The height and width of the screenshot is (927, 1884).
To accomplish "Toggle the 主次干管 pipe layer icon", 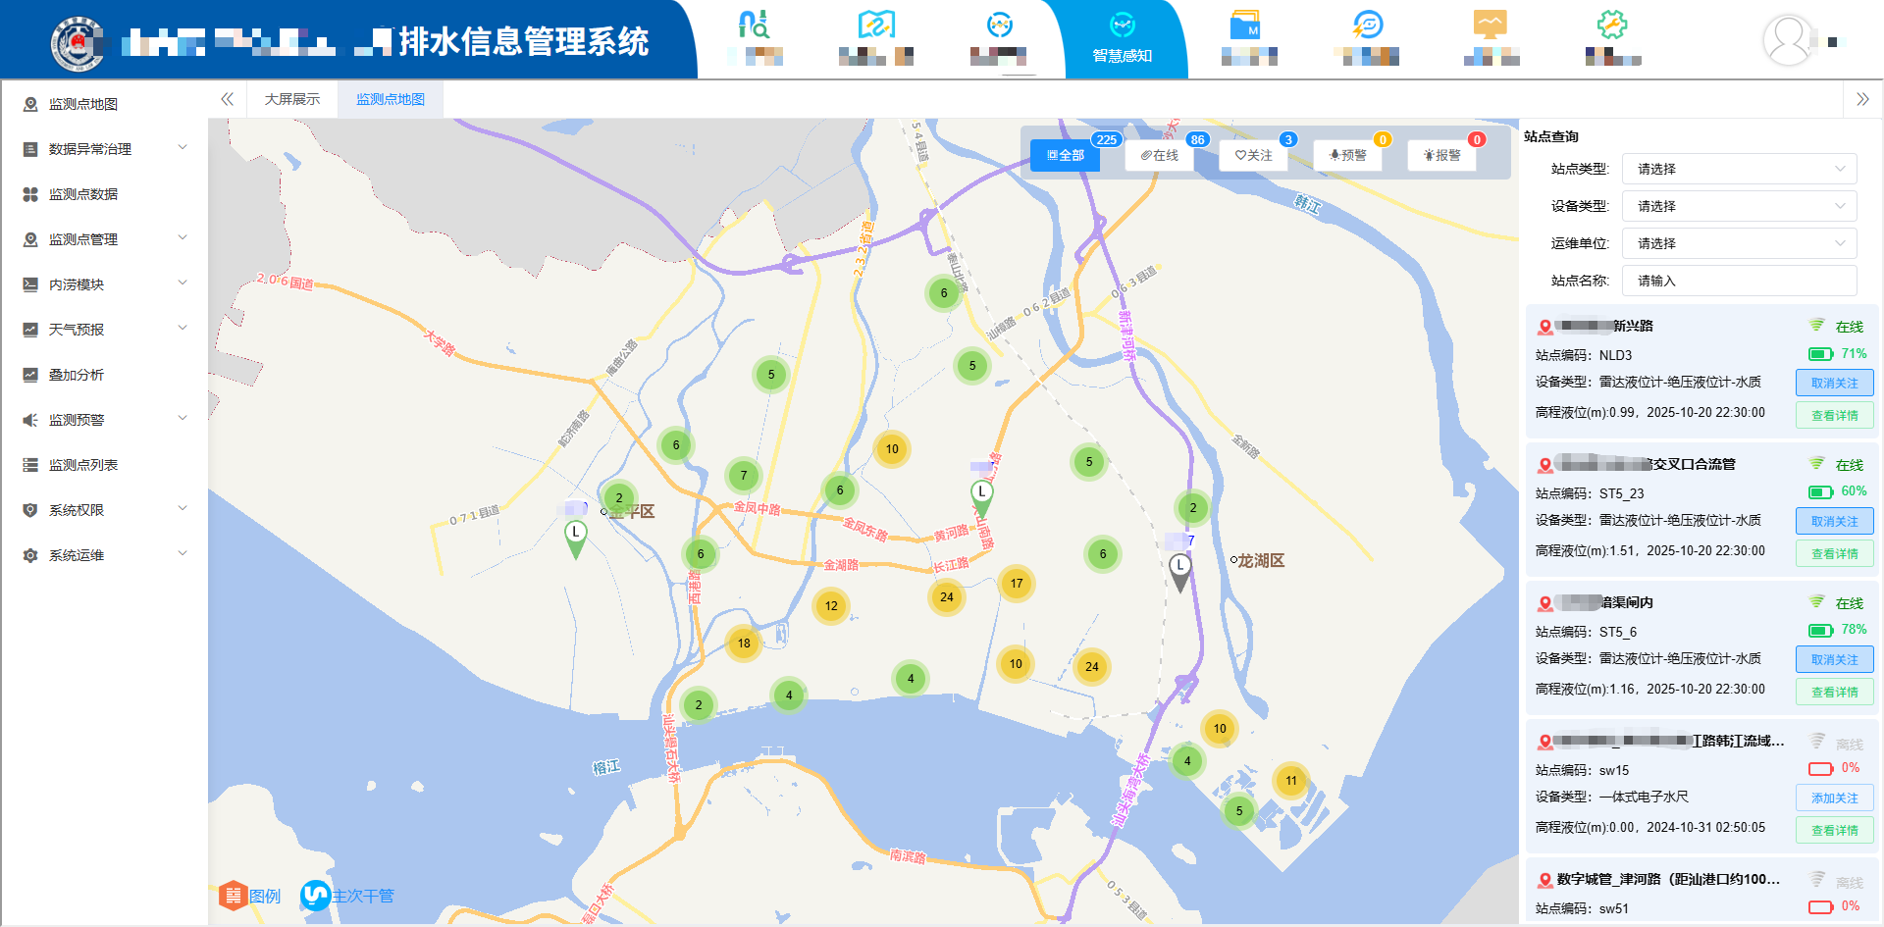I will 315,895.
